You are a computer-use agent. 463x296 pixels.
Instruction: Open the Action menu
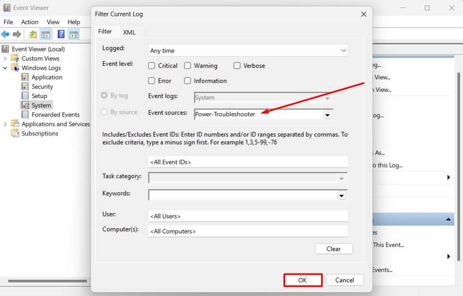pyautogui.click(x=30, y=22)
